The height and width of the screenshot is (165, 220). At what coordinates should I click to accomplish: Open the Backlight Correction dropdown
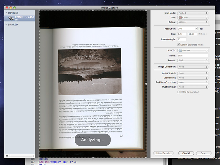[x=192, y=82]
